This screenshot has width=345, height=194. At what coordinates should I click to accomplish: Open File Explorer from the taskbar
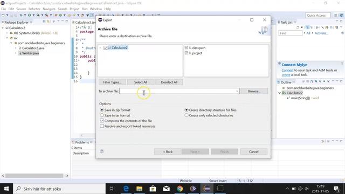pos(139,189)
